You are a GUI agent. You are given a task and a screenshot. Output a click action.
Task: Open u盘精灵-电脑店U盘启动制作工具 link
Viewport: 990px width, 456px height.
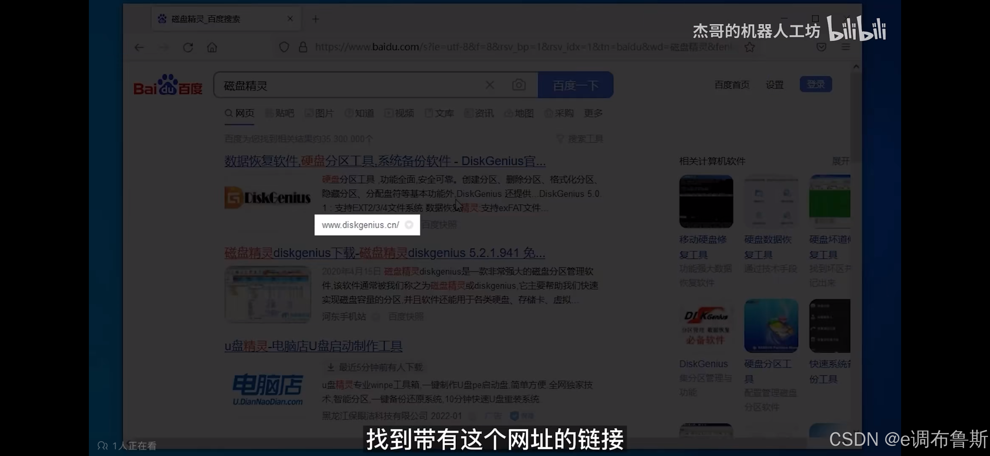click(314, 346)
